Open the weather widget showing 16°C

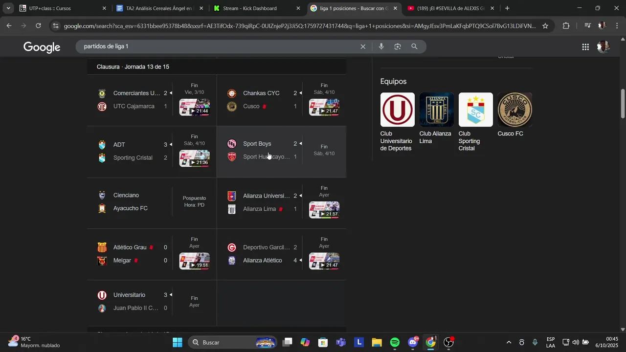pos(34,342)
